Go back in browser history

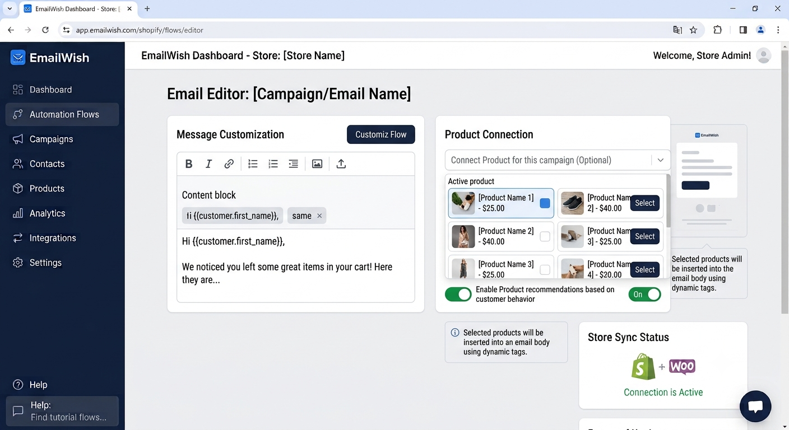pyautogui.click(x=11, y=30)
